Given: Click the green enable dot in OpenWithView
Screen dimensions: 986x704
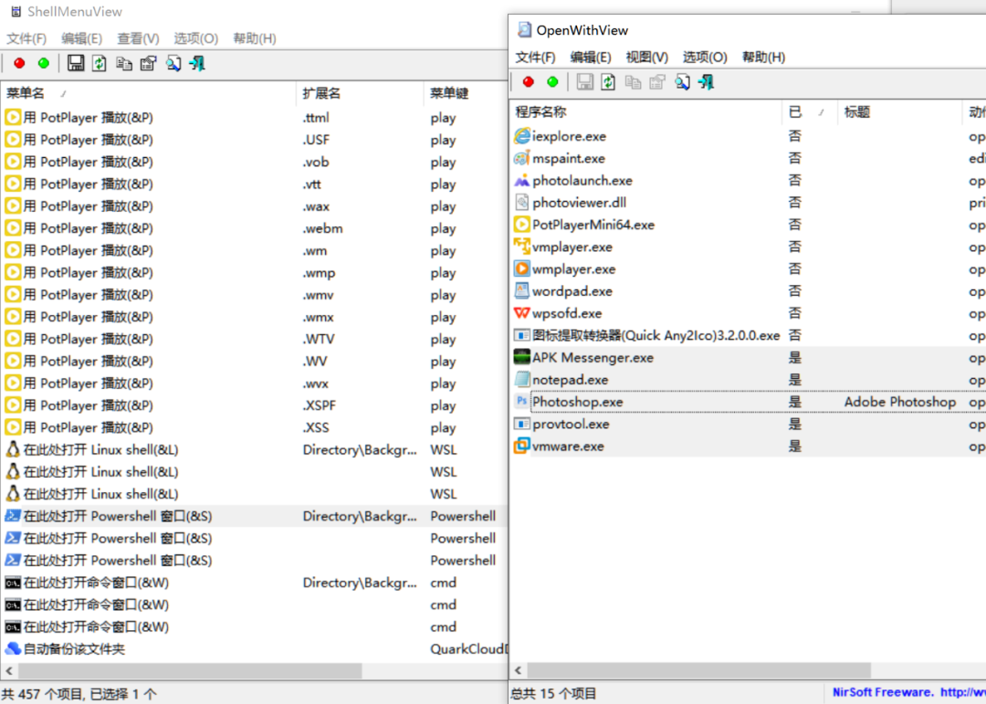Looking at the screenshot, I should [x=552, y=82].
